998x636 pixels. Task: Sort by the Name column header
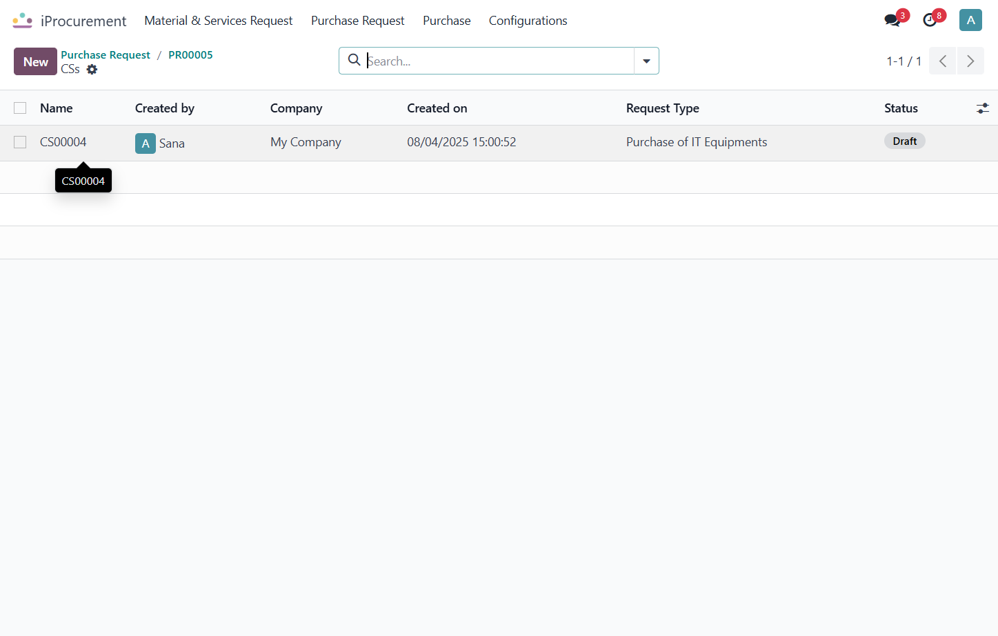(56, 108)
